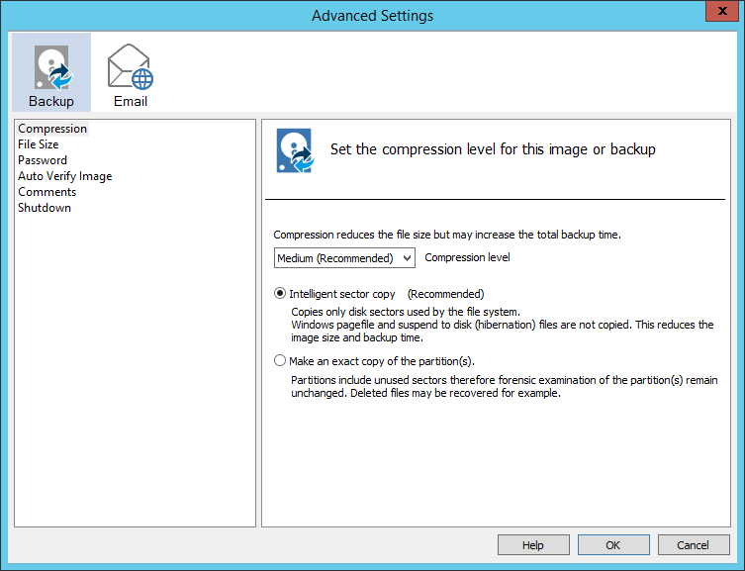
Task: Open the Email envelope icon
Action: coord(131,67)
